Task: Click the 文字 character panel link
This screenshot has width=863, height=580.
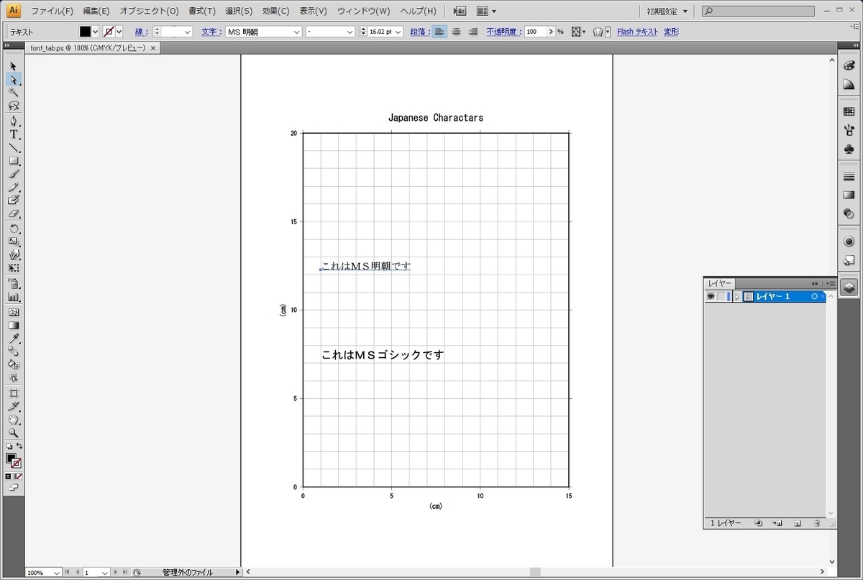Action: pos(211,32)
